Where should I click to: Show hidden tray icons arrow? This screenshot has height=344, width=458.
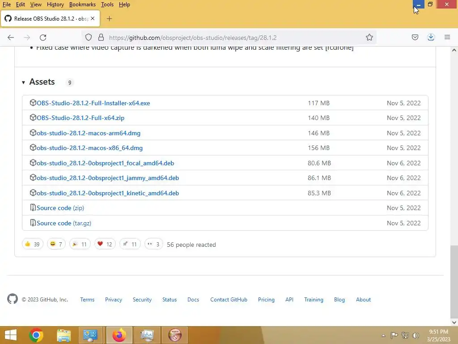[383, 335]
